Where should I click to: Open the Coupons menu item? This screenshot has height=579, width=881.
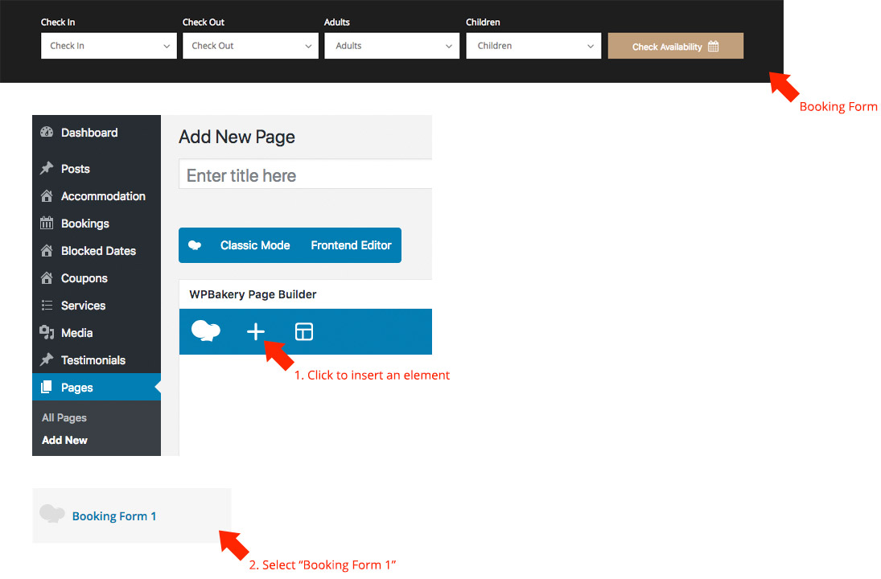click(x=84, y=278)
